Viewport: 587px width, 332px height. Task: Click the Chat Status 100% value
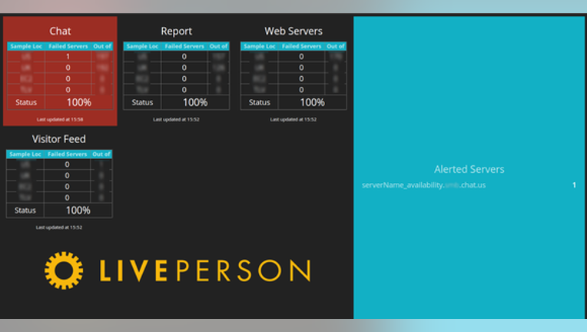tap(79, 102)
